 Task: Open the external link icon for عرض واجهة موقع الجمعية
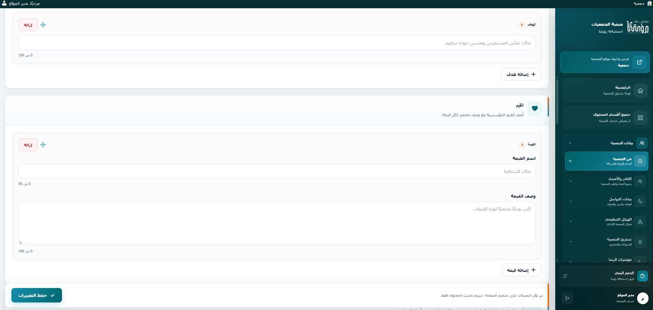coord(640,62)
